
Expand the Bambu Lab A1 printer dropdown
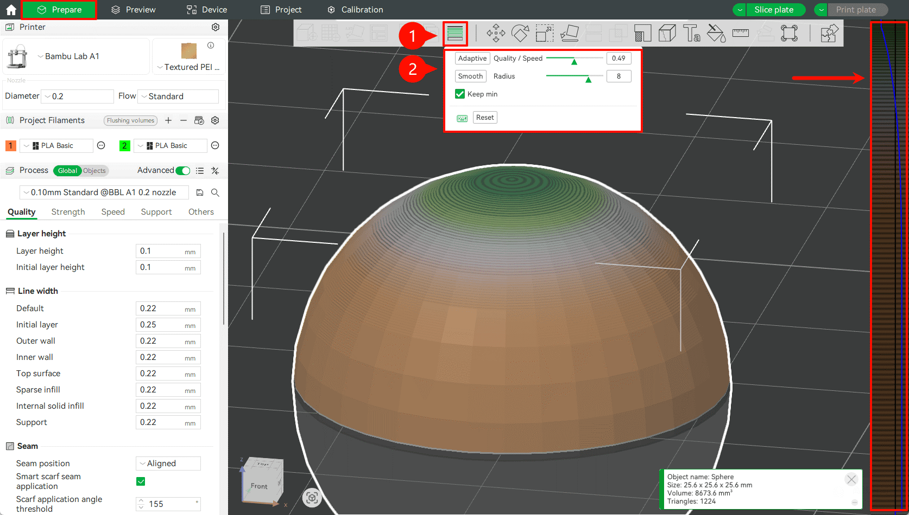(72, 56)
